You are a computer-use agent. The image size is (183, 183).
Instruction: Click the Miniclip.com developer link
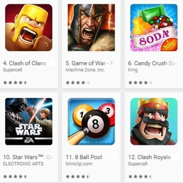[x=79, y=164]
